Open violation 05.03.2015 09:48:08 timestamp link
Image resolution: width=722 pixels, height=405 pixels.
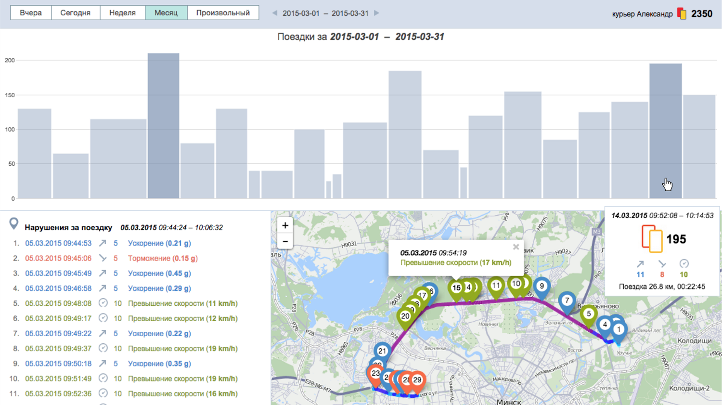coord(58,303)
